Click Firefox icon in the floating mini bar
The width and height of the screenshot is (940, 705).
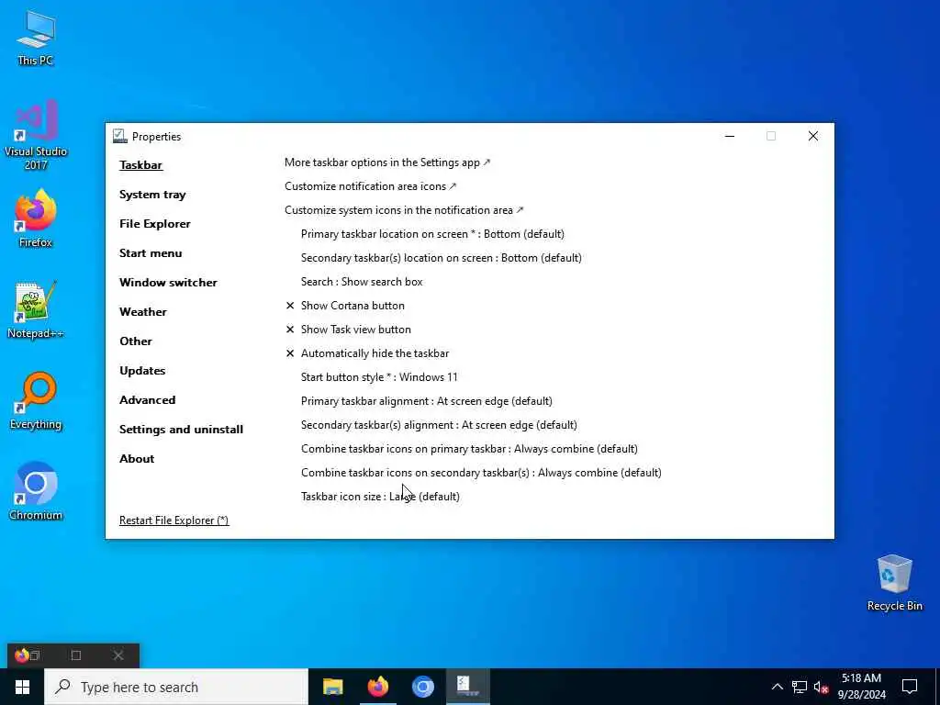[x=22, y=655]
